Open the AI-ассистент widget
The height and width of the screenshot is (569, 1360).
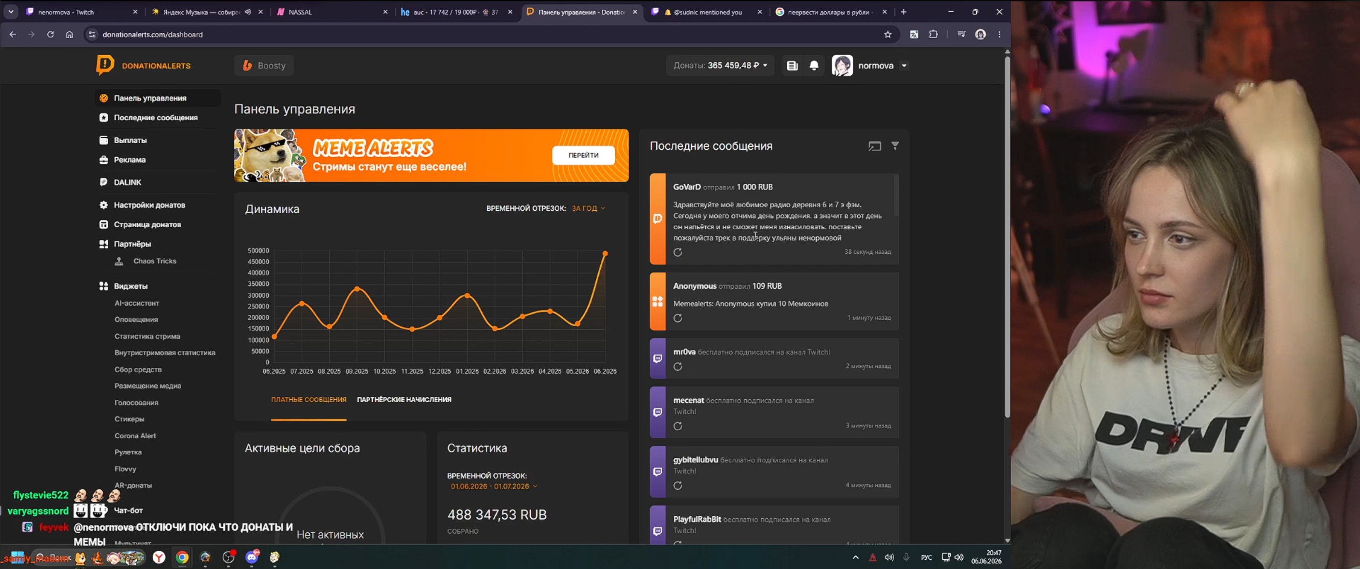[137, 303]
